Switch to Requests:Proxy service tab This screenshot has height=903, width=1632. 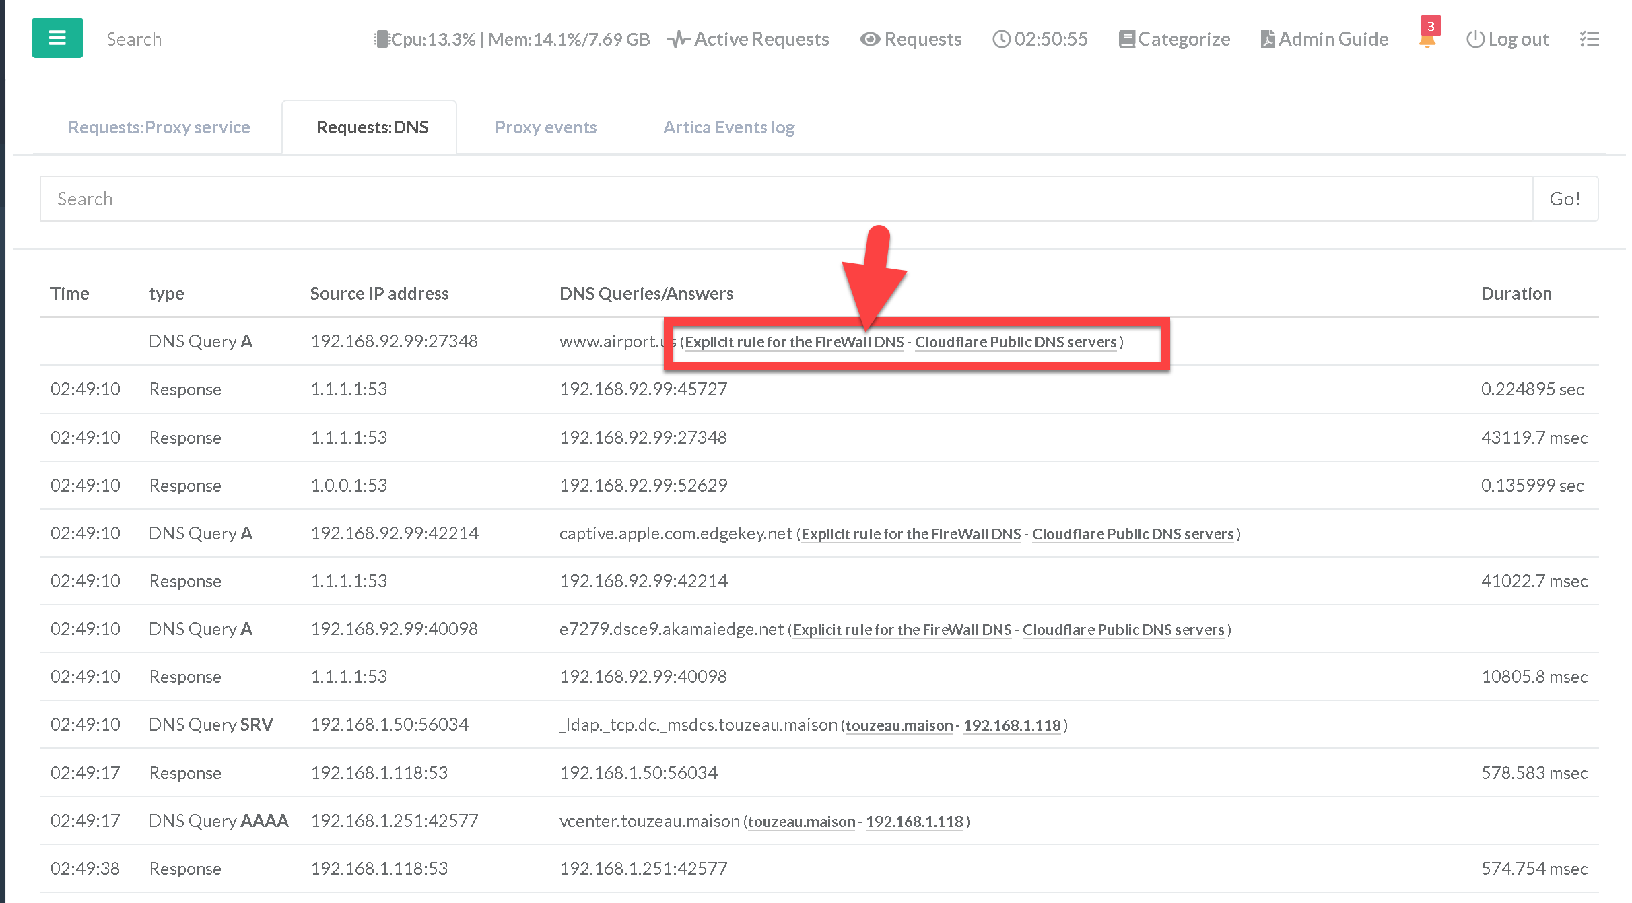pos(159,127)
